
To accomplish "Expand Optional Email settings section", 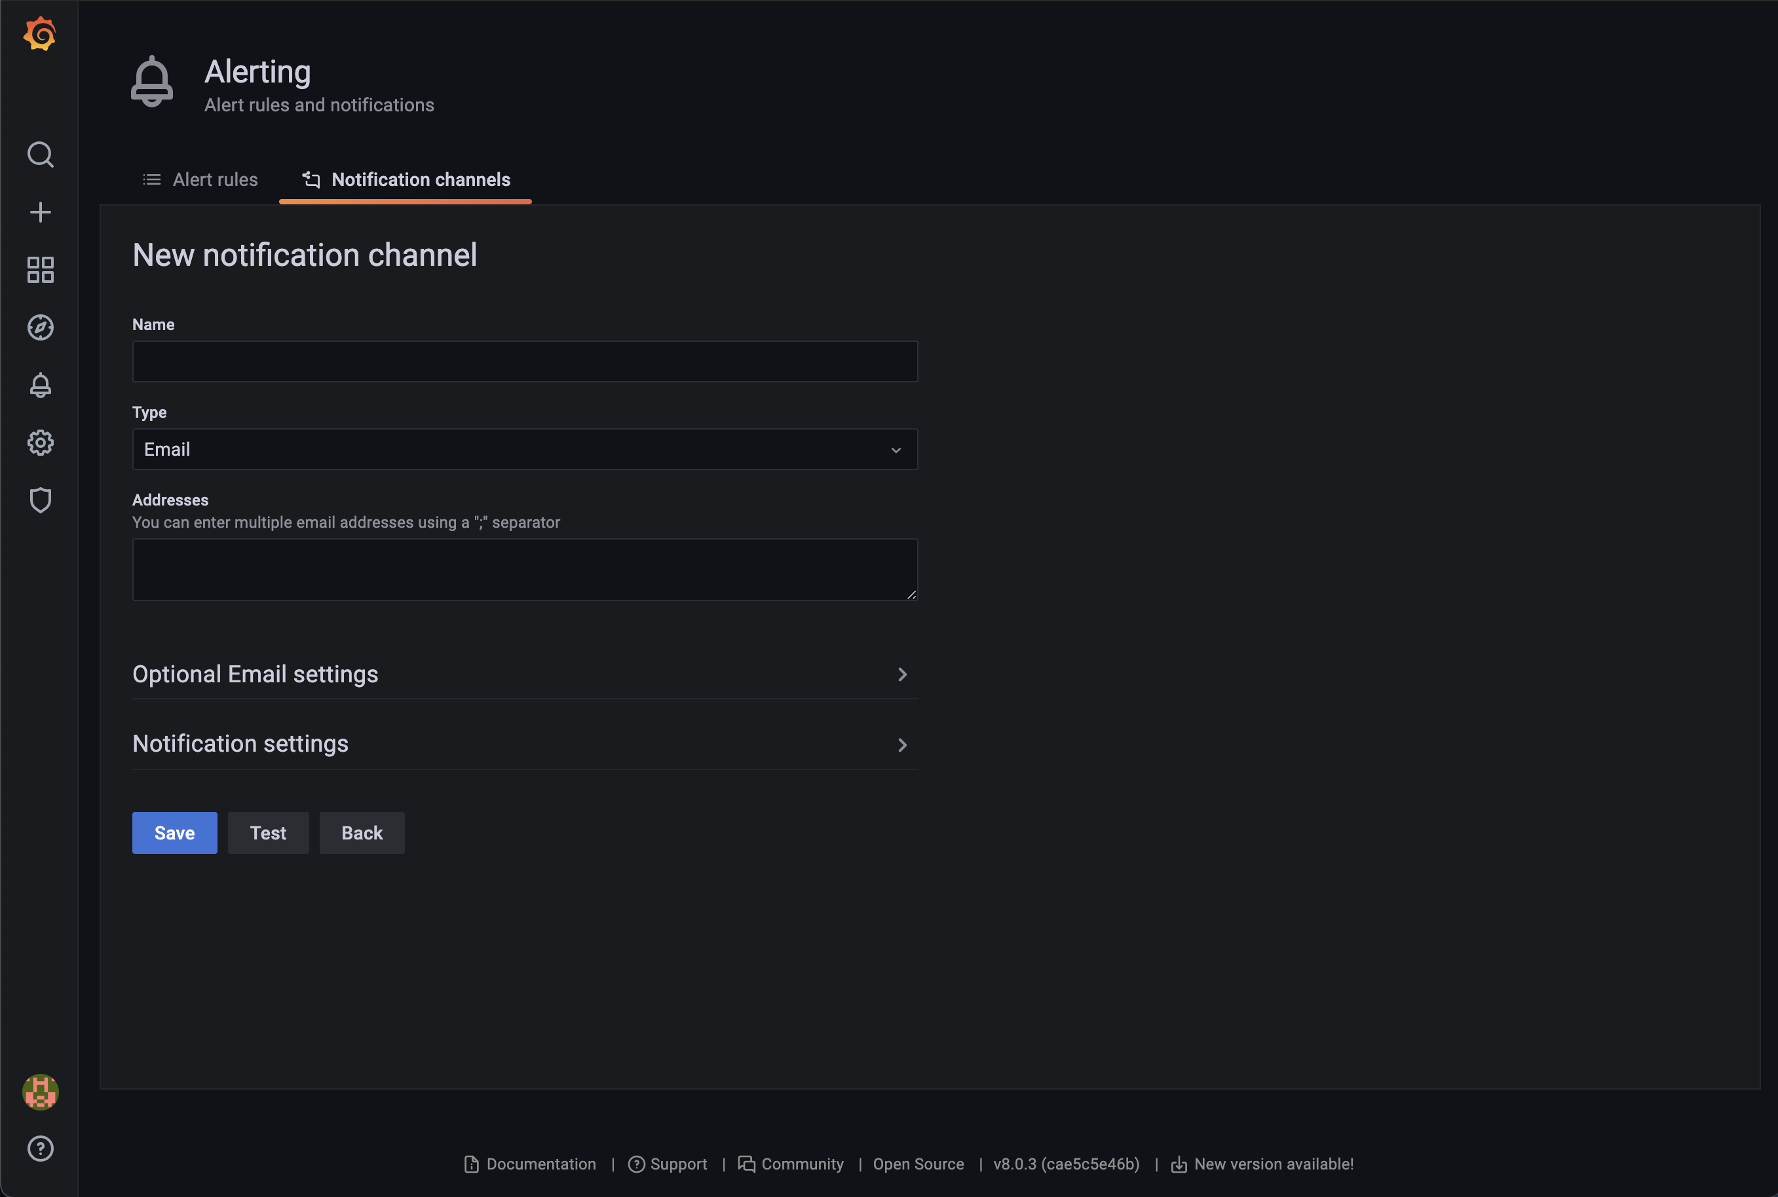I will tap(525, 674).
